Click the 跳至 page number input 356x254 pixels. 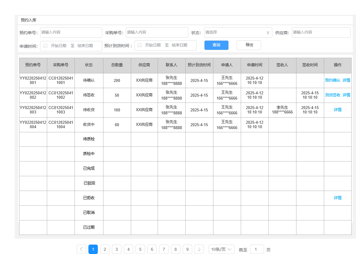click(257, 249)
